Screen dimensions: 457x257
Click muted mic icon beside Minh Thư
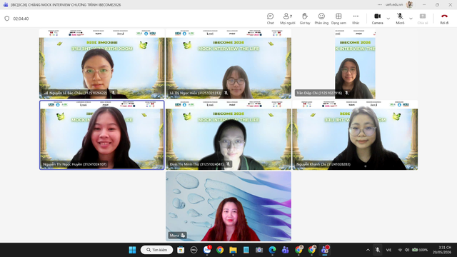[x=228, y=164]
